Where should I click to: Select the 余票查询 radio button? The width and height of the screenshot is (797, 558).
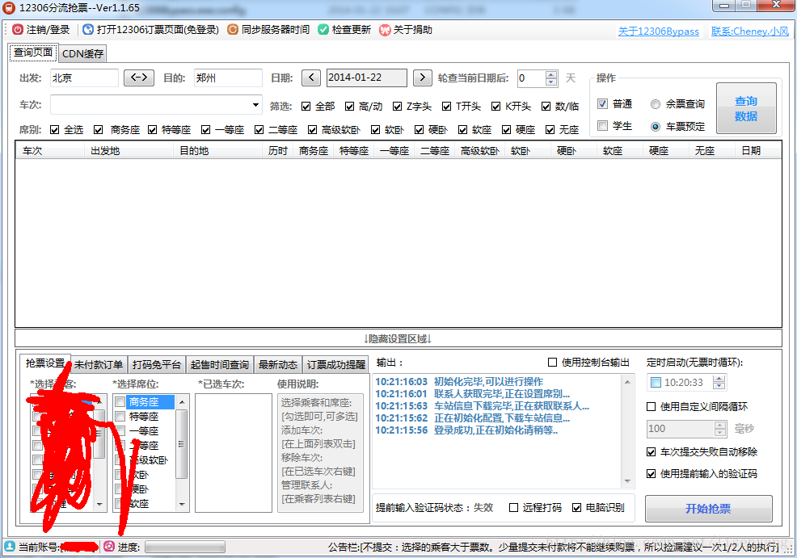pos(656,104)
